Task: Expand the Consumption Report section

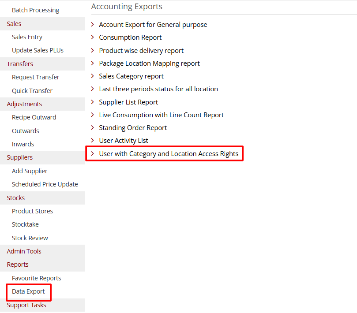Action: [130, 37]
